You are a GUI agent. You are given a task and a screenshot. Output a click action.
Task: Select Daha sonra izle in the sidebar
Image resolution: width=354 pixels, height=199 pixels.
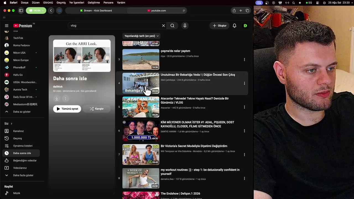[21, 153]
